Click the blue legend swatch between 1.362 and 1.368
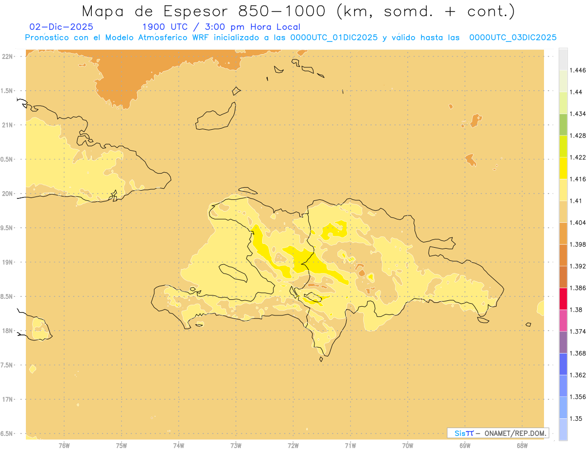 [x=563, y=364]
